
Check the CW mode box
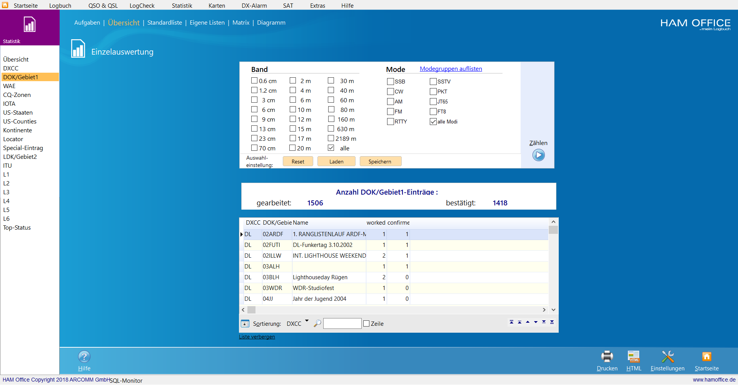coord(391,92)
